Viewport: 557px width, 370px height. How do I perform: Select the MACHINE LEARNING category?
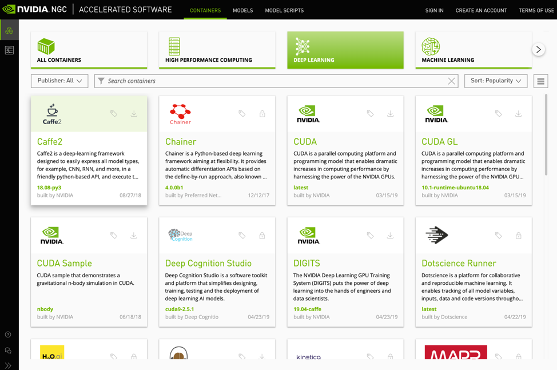click(474, 50)
